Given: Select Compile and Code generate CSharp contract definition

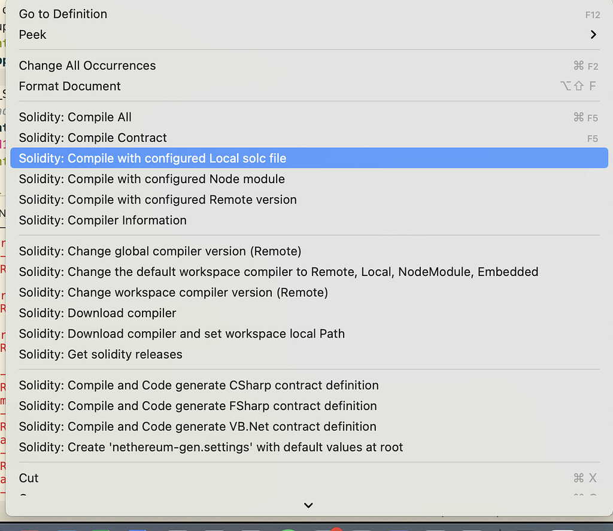Looking at the screenshot, I should pyautogui.click(x=199, y=385).
